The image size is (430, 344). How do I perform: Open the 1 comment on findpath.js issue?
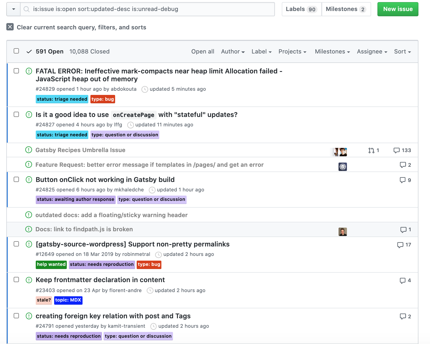pos(406,230)
